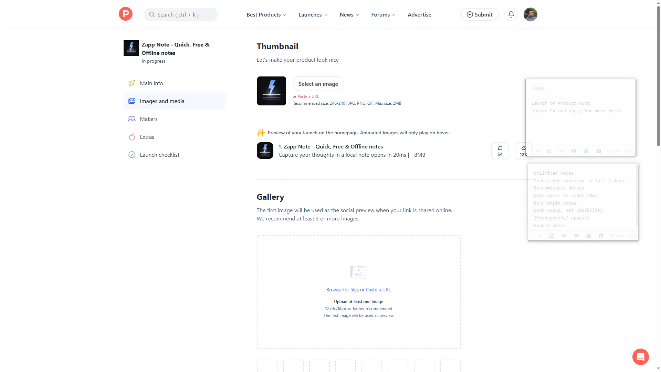Screen dimensions: 661x372
Task: Click the camera icon in the Tasks note toolbar
Action: 599,151
